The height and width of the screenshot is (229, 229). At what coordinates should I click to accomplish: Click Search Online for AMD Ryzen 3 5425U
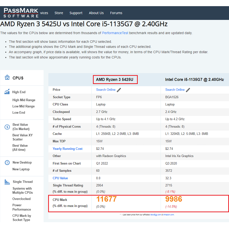click(x=106, y=90)
